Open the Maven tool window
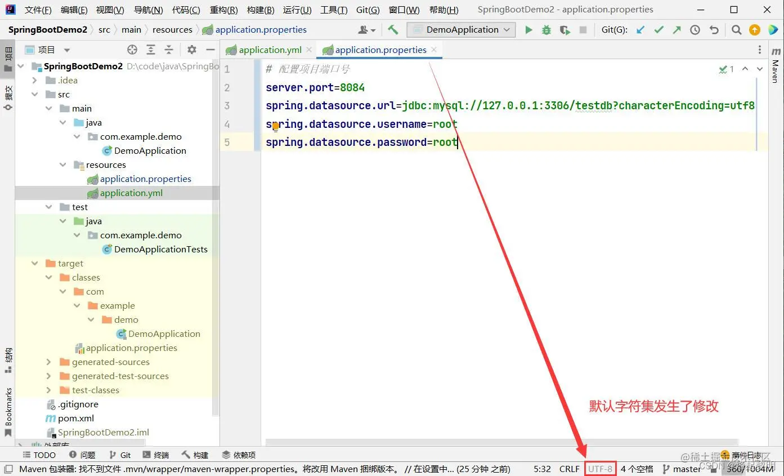Image resolution: width=784 pixels, height=476 pixels. click(776, 66)
